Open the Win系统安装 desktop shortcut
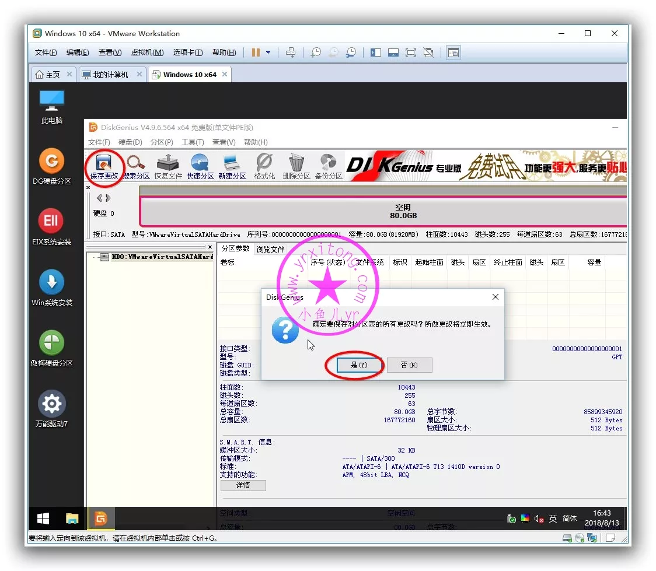656x571 pixels. [51, 288]
